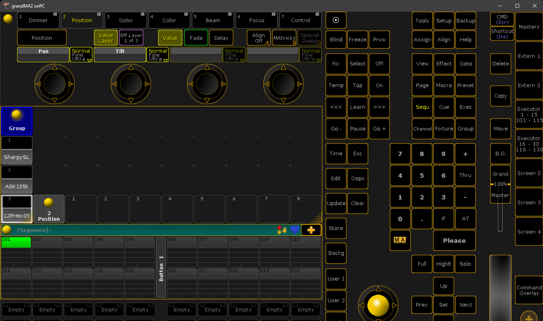543x321 pixels.
Task: Click the yellow ball beside [Sequence] command line
Action: click(x=7, y=230)
